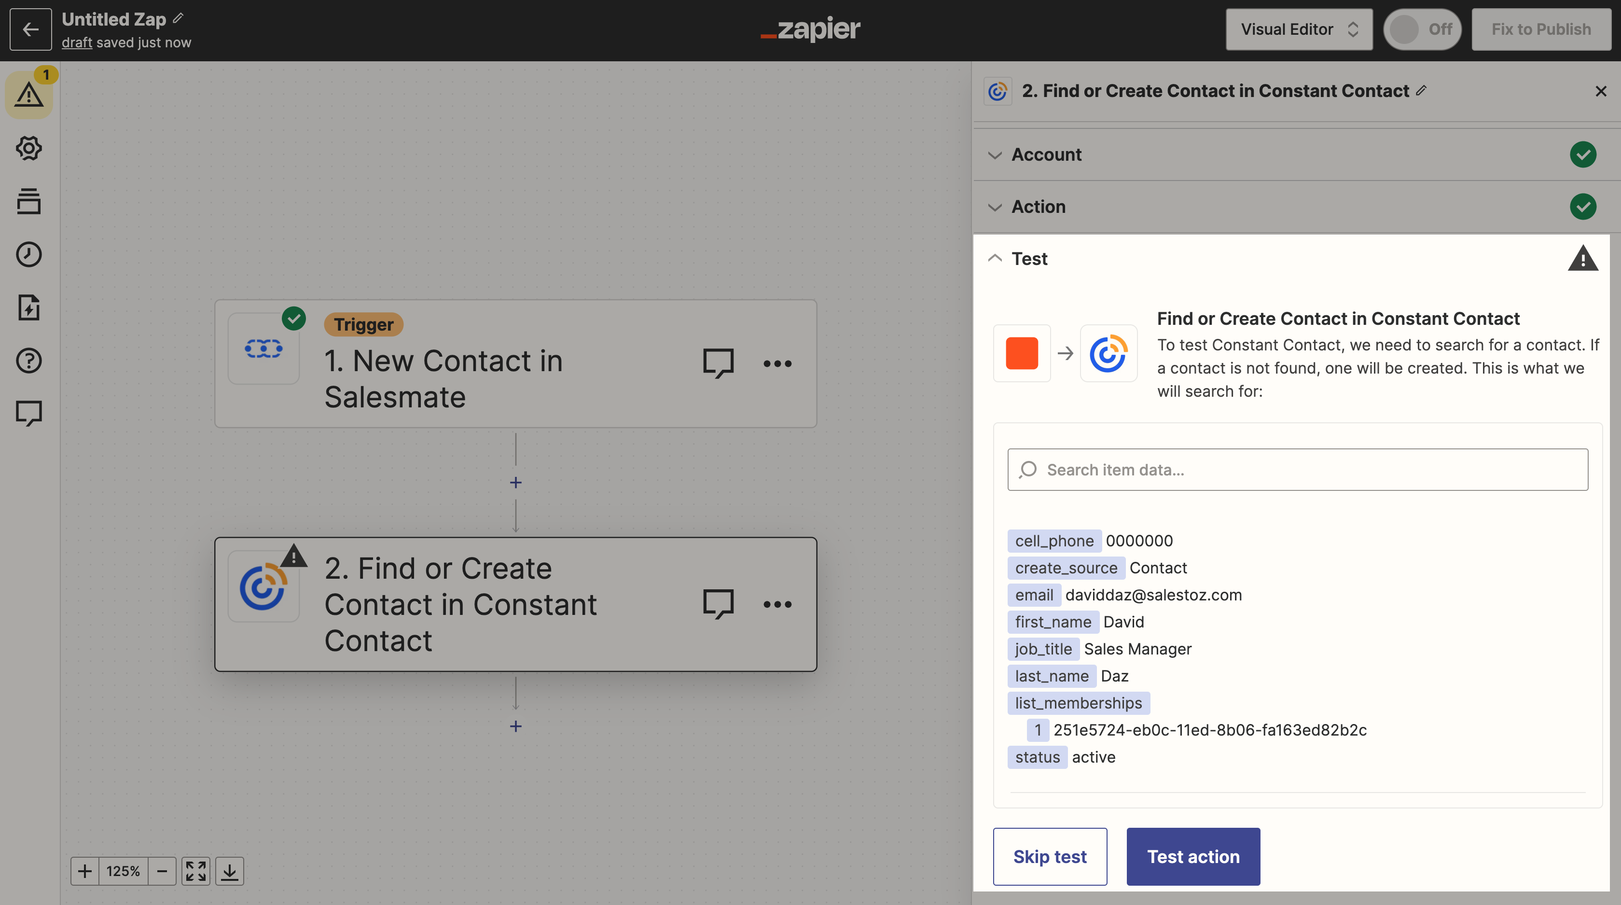
Task: Select the first_name field tag
Action: (1053, 622)
